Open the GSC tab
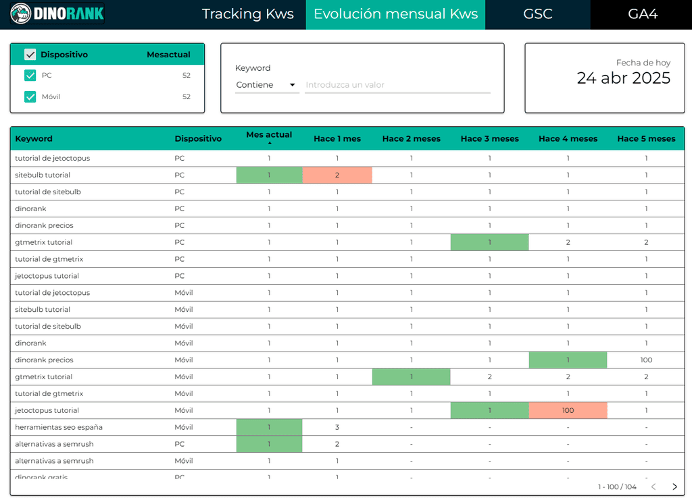This screenshot has height=498, width=692. [x=537, y=13]
